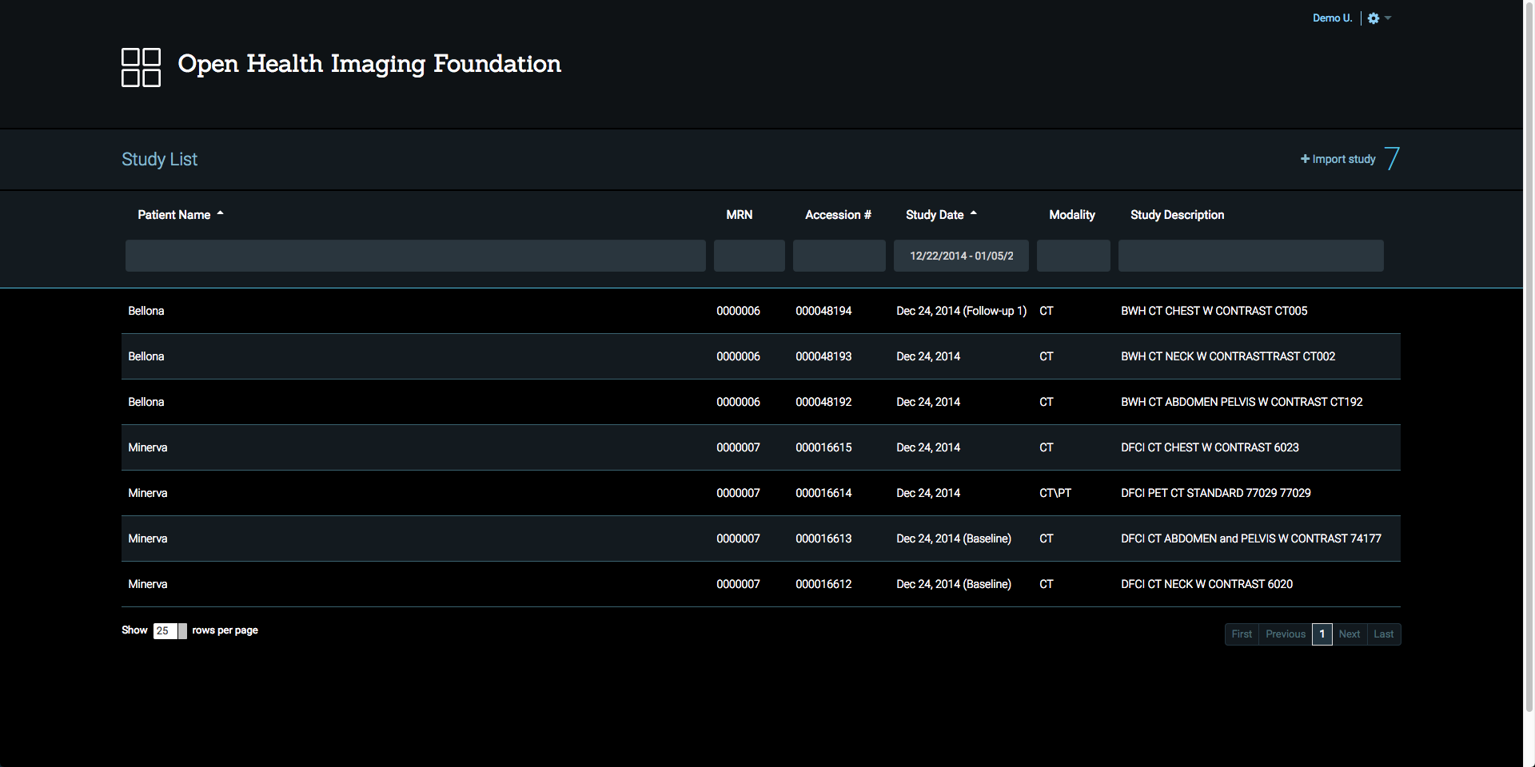Image resolution: width=1535 pixels, height=767 pixels.
Task: Click the Import study link
Action: coord(1343,159)
